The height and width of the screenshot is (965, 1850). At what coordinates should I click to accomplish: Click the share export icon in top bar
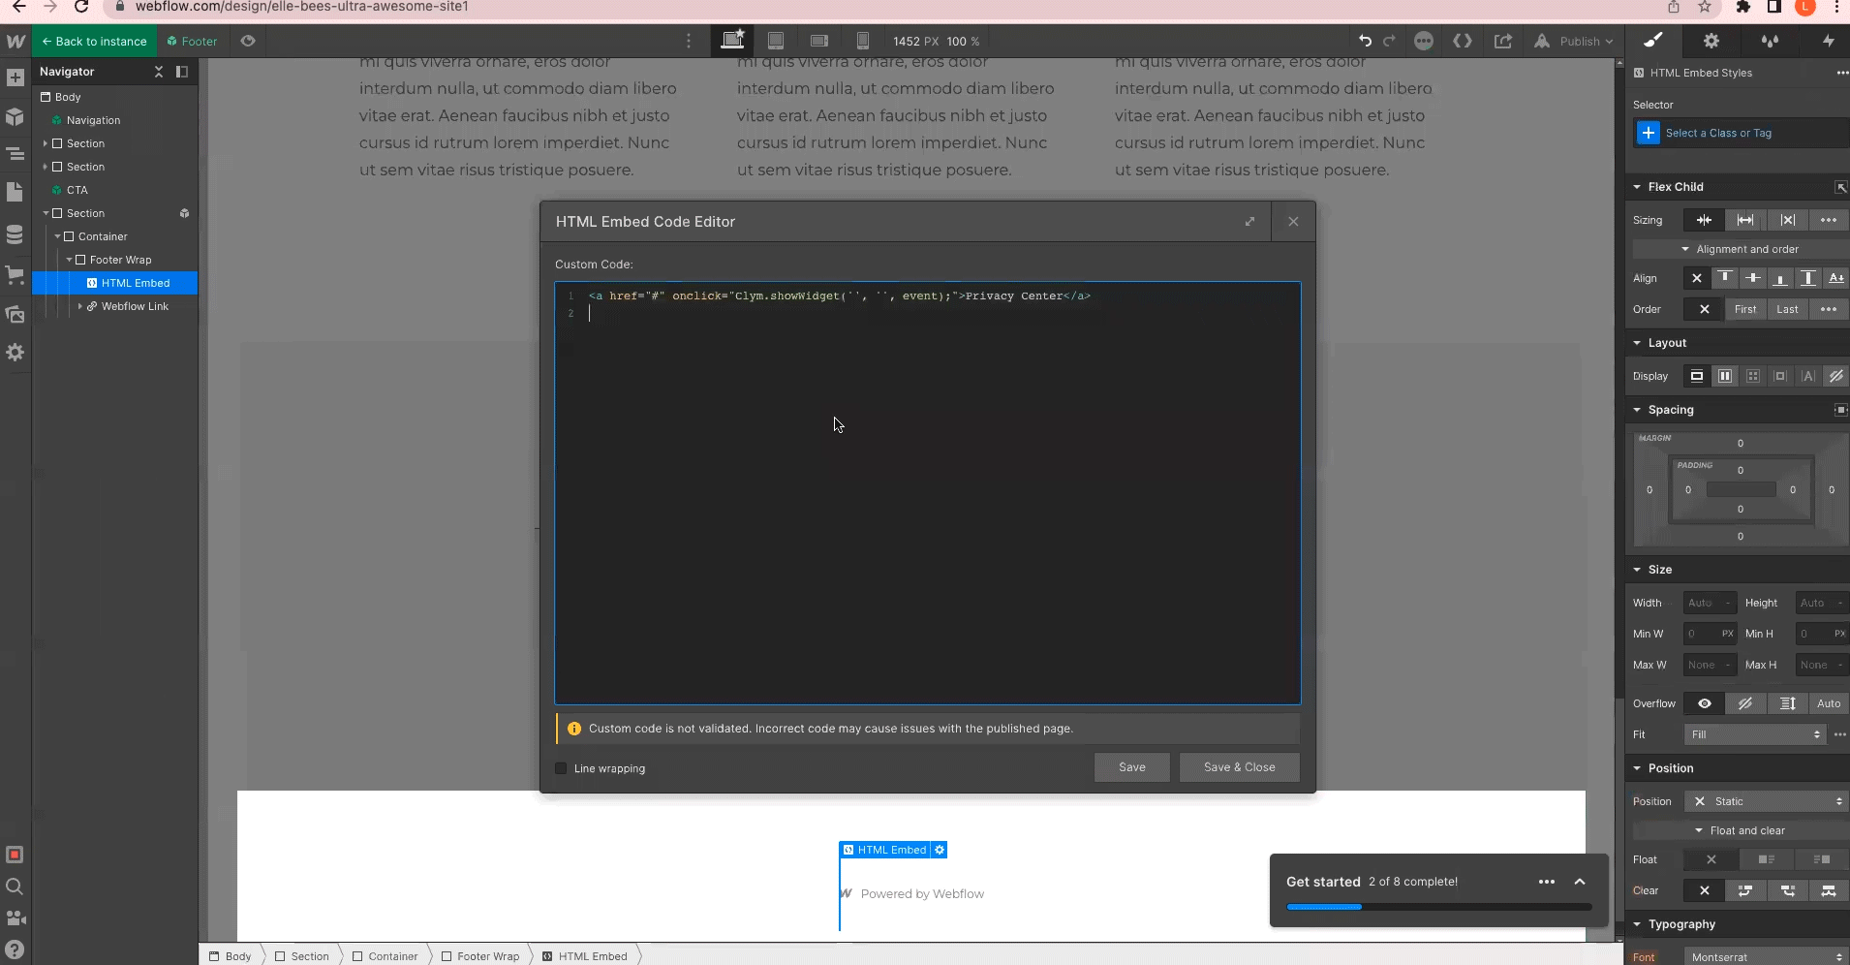(1503, 41)
